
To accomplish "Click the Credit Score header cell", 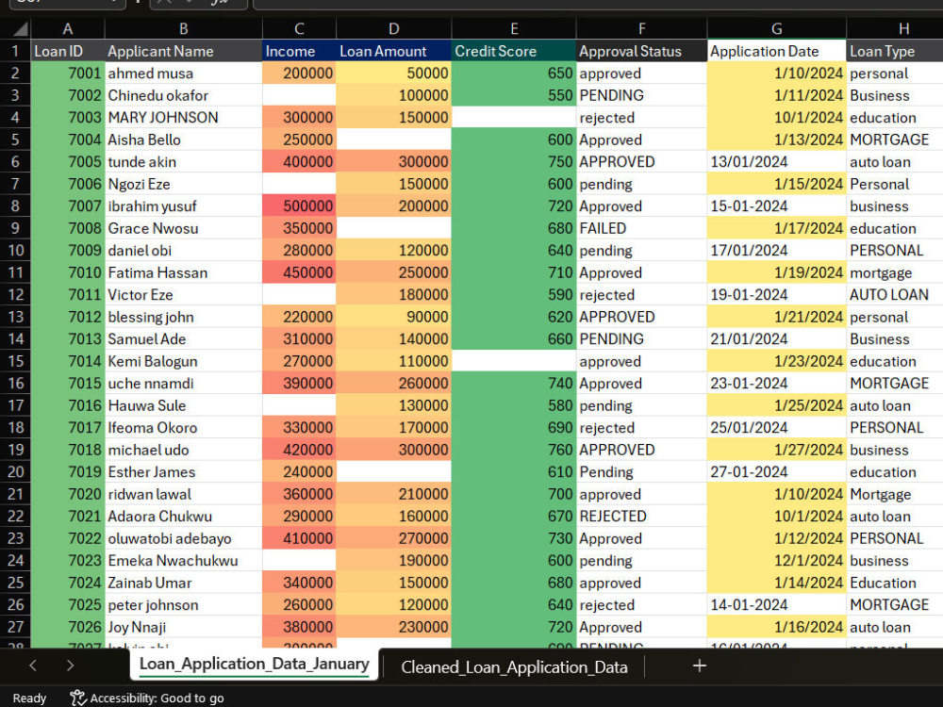I will [514, 51].
